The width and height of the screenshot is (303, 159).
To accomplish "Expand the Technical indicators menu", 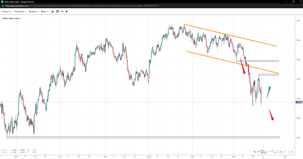I will click(x=20, y=12).
